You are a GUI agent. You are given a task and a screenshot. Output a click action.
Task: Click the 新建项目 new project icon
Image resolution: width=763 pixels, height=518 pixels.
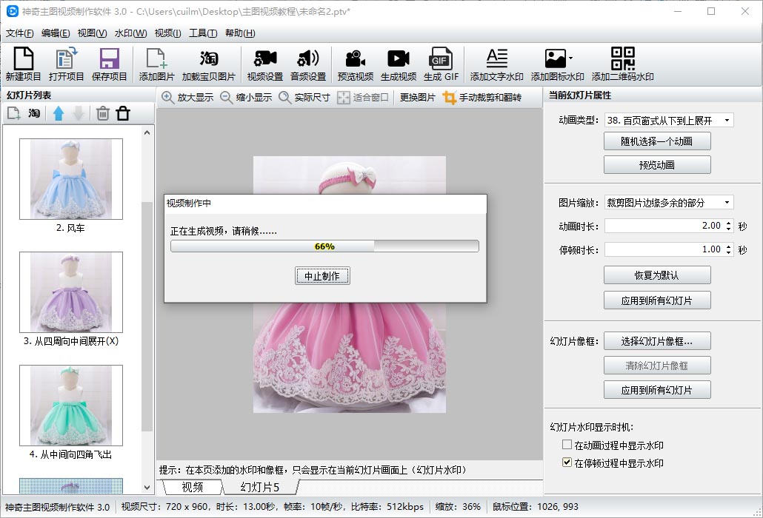pos(23,64)
